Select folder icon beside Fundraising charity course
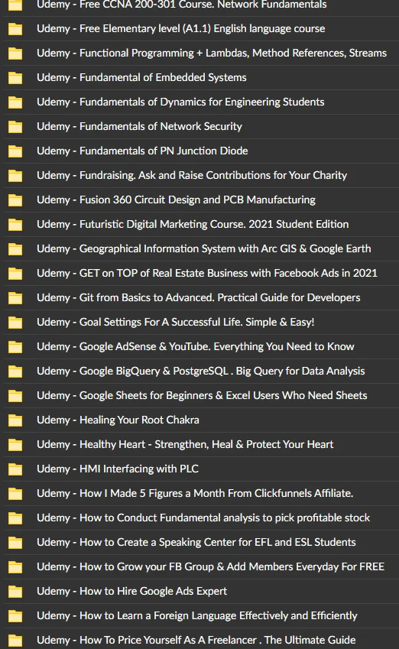The width and height of the screenshot is (399, 649). 15,176
